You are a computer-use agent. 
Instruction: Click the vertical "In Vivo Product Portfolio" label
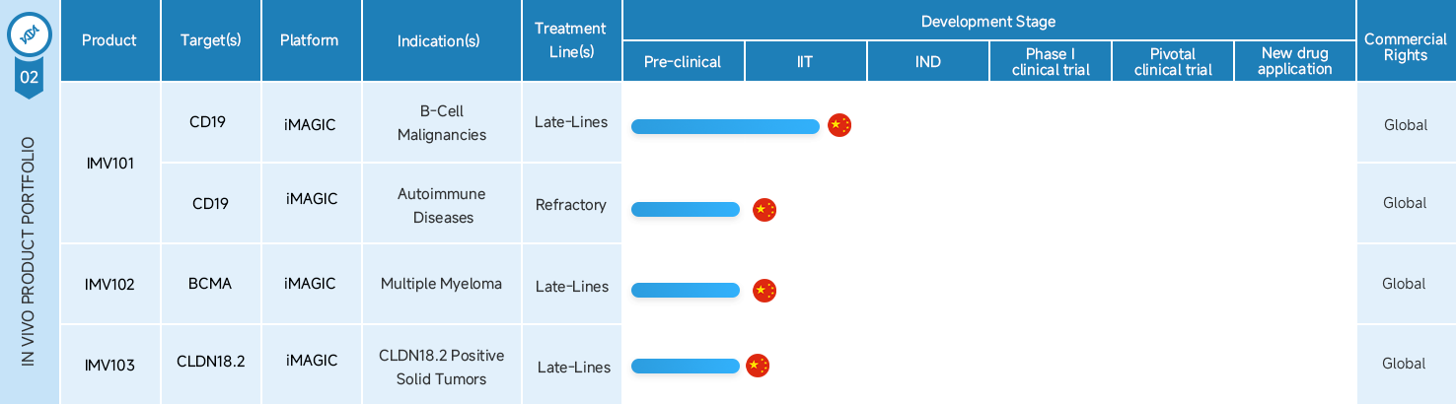pyautogui.click(x=28, y=251)
